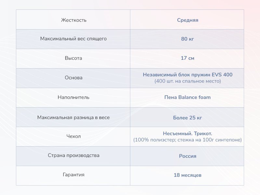
Task: Select the 'Более 25 кг' value
Action: (188, 118)
